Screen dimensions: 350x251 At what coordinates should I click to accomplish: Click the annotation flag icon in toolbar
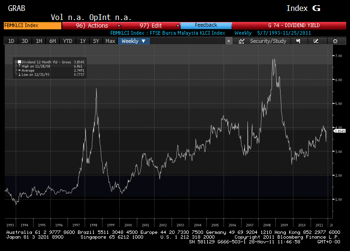pyautogui.click(x=298, y=41)
